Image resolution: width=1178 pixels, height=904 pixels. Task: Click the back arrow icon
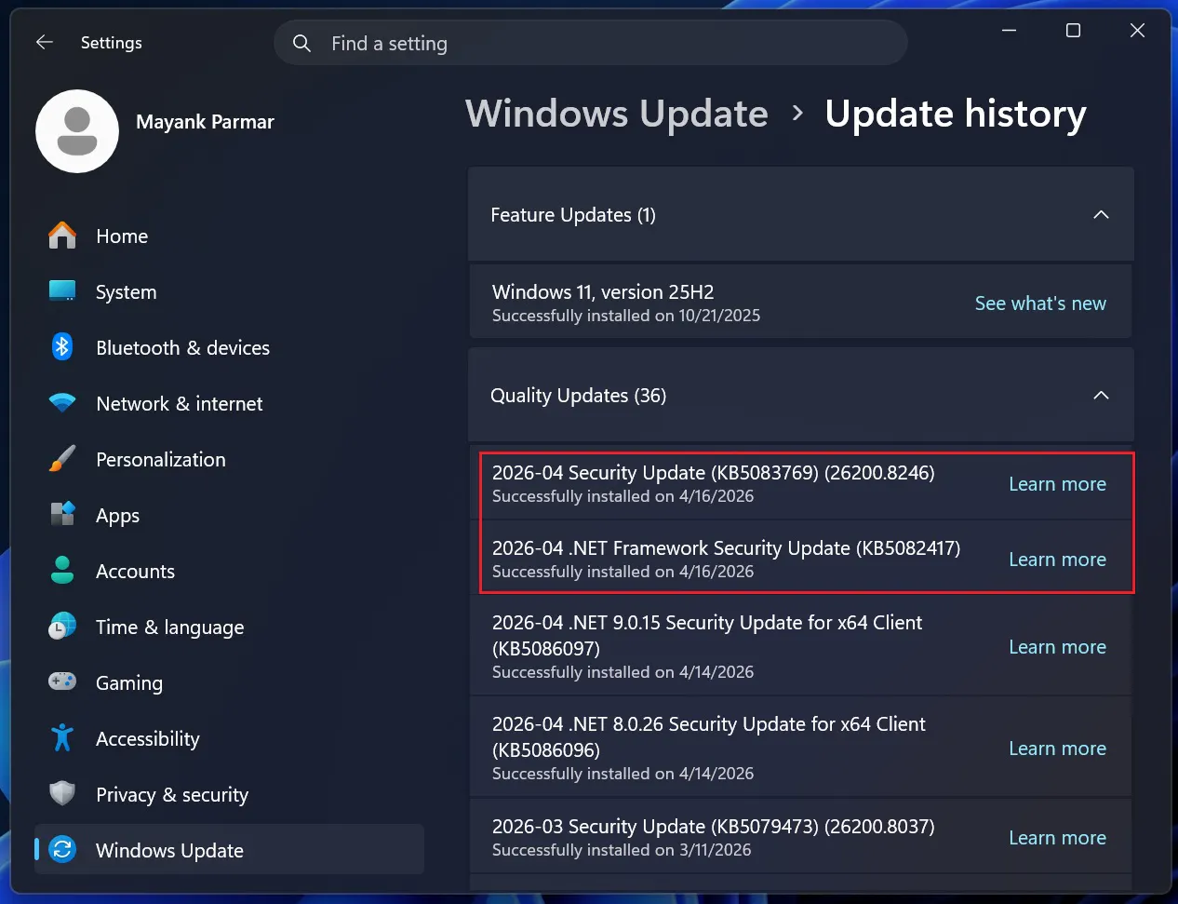(44, 43)
